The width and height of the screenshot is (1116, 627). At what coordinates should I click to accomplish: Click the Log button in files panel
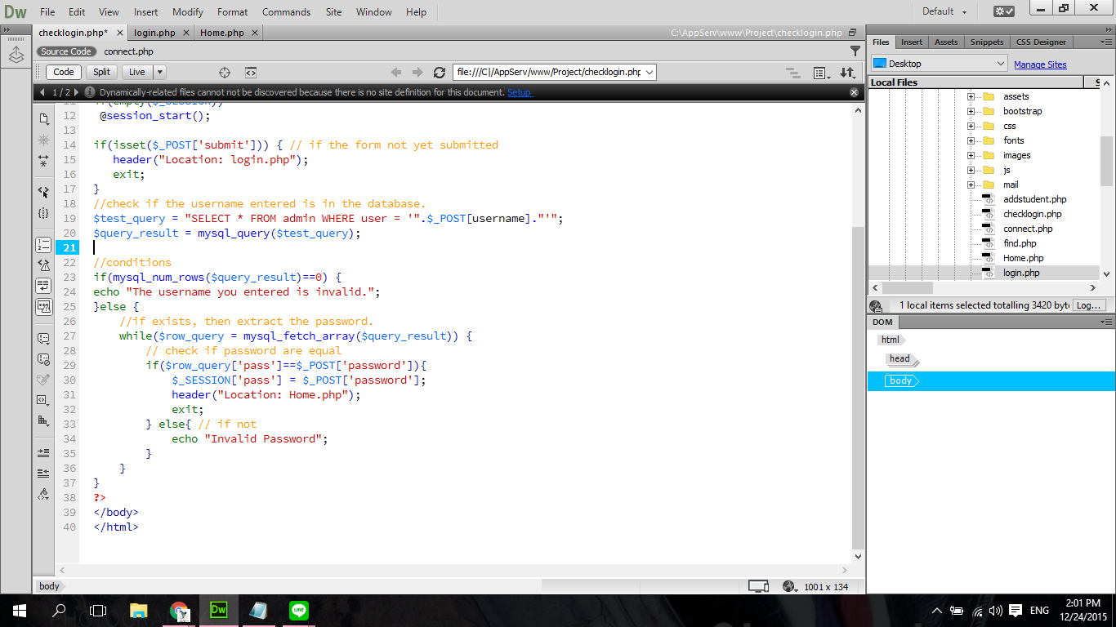tap(1088, 305)
